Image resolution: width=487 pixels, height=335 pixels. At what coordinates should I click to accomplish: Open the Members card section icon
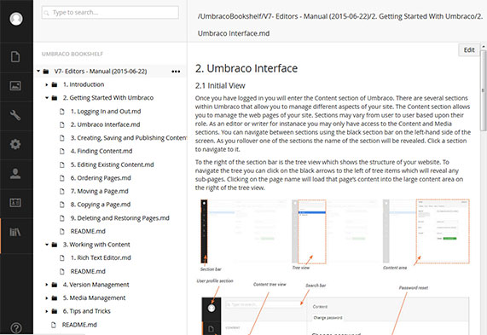pyautogui.click(x=15, y=203)
